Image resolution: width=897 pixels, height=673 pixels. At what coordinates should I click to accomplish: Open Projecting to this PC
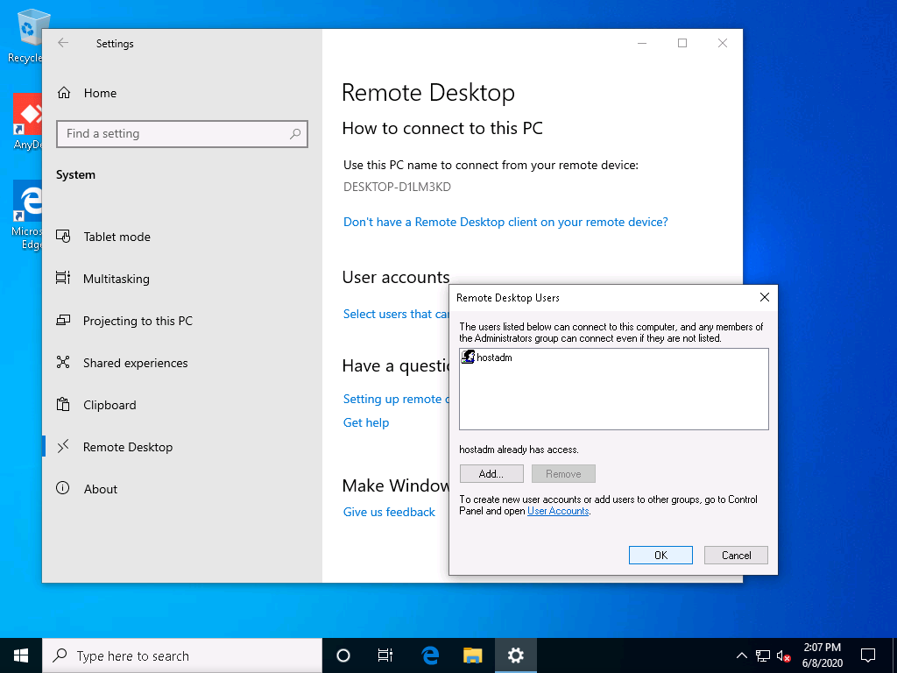(x=138, y=321)
